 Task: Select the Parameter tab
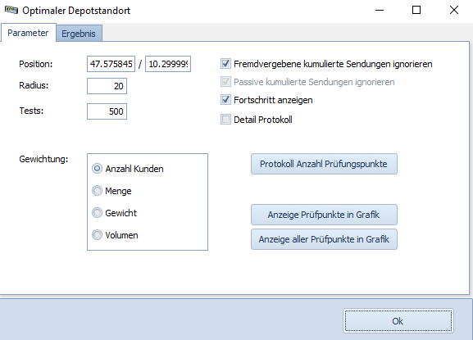28,33
